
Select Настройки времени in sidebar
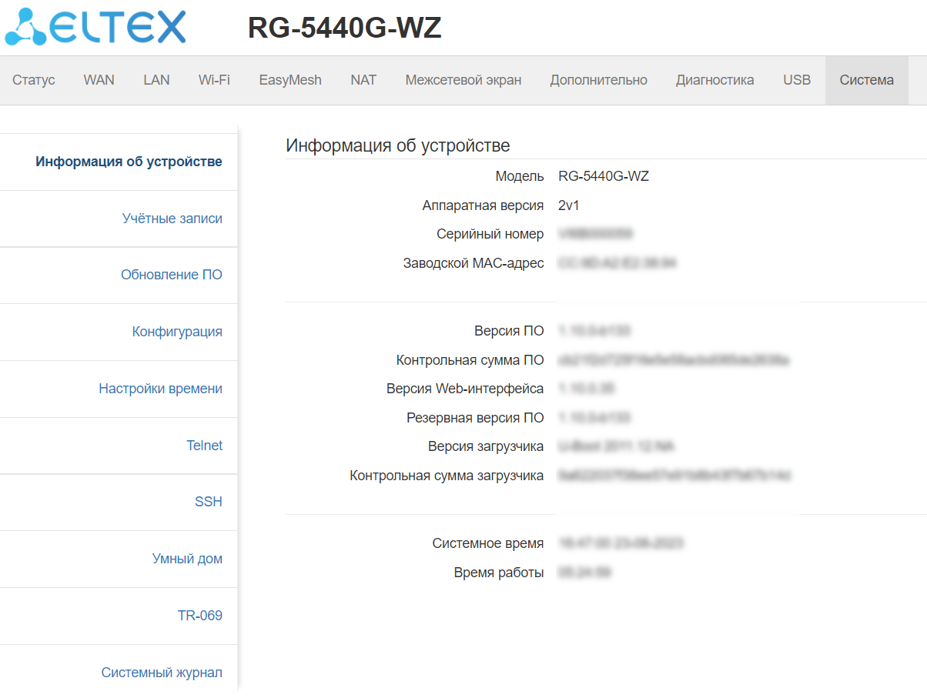[160, 389]
